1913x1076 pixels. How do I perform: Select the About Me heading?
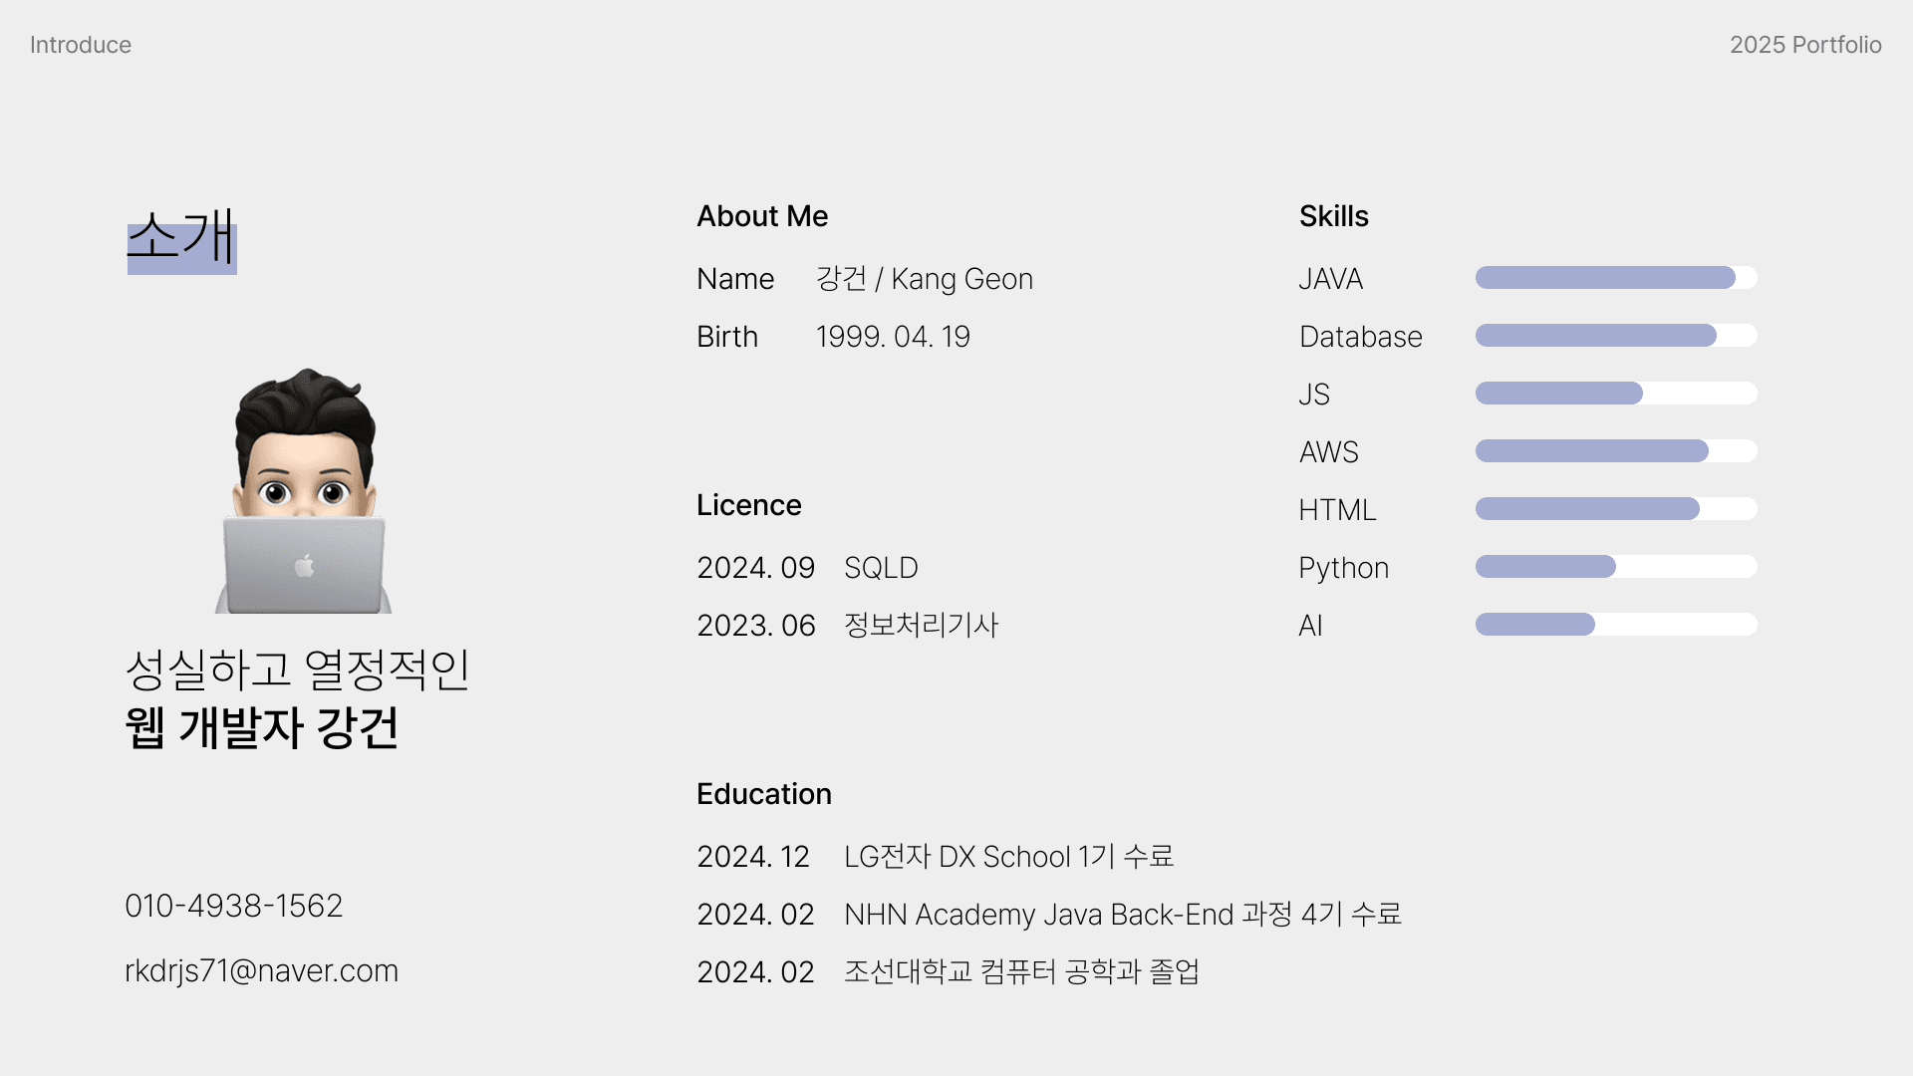762,216
